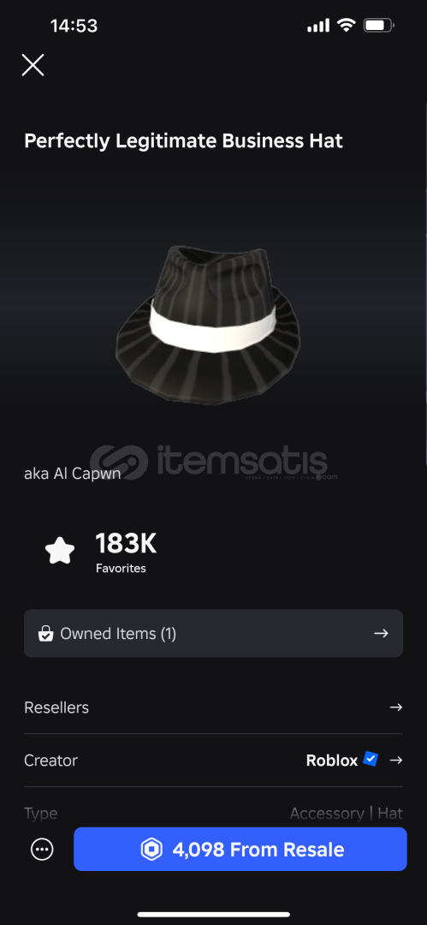Select the Resellers row
The image size is (427, 925).
(214, 707)
